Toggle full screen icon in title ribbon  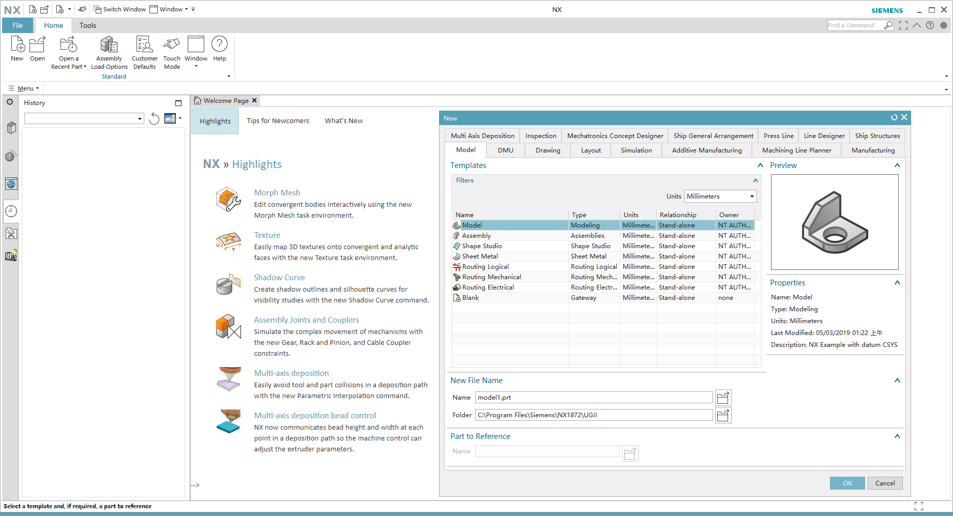tap(903, 25)
